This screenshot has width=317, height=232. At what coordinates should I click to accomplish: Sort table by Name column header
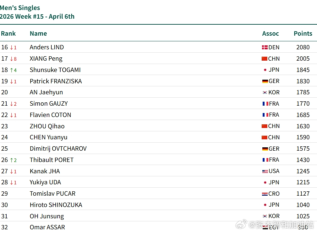38,33
